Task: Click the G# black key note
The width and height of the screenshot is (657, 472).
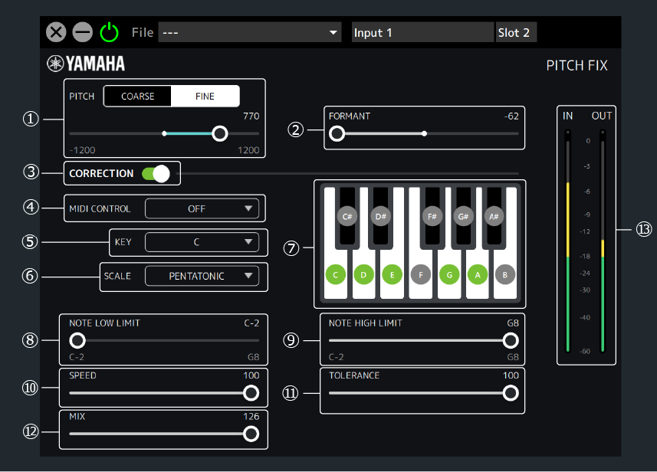Action: click(463, 216)
